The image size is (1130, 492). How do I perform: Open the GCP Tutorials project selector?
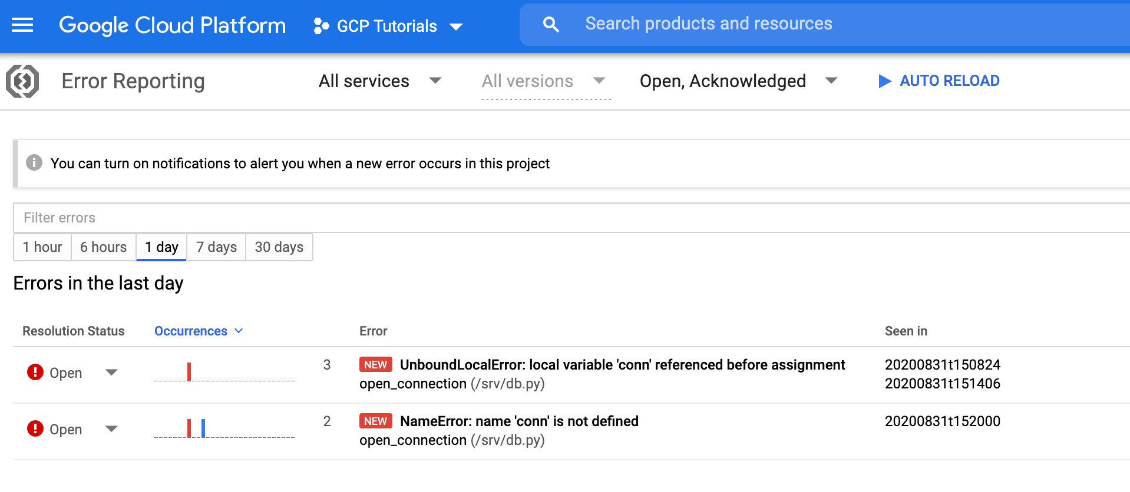point(388,26)
